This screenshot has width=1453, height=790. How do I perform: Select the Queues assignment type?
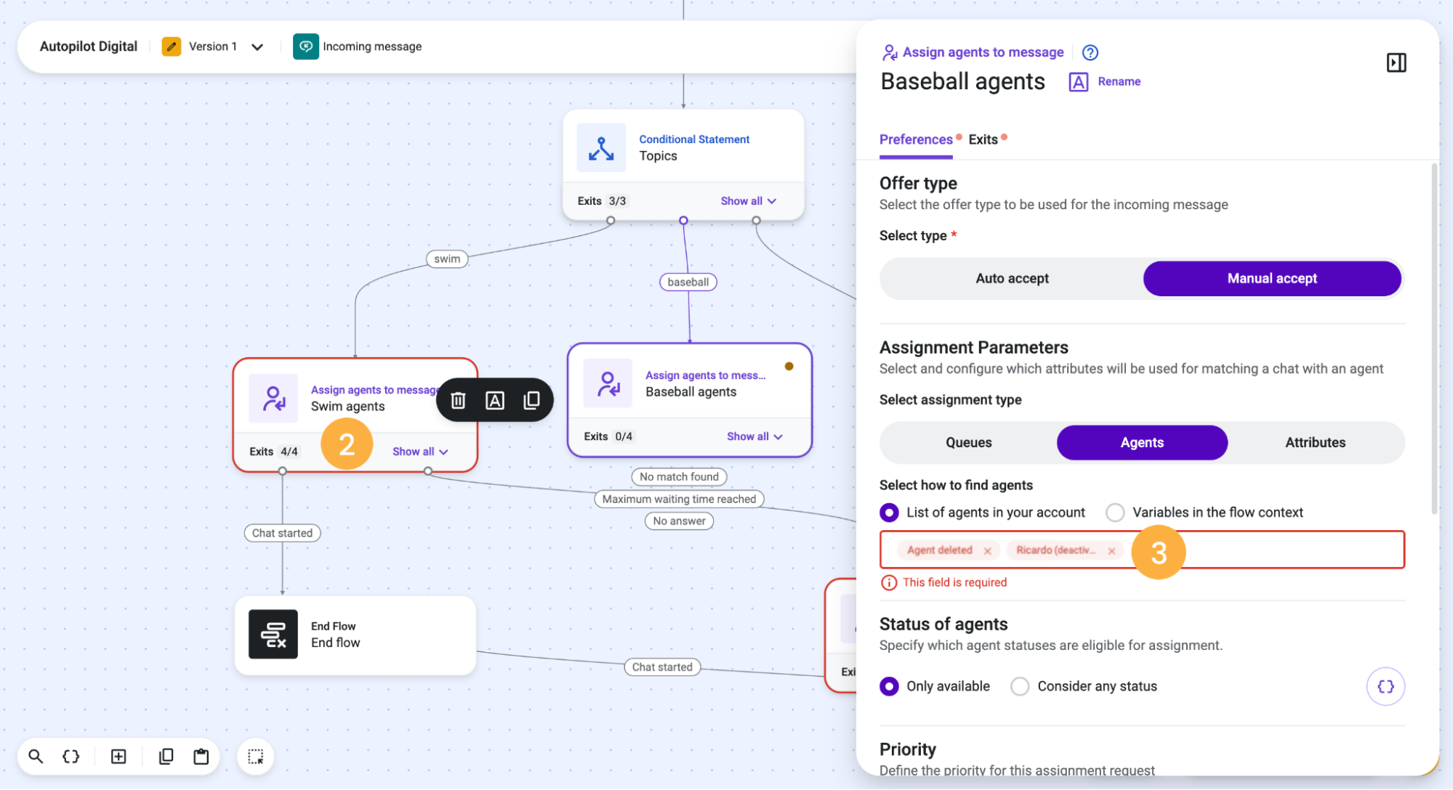[968, 442]
